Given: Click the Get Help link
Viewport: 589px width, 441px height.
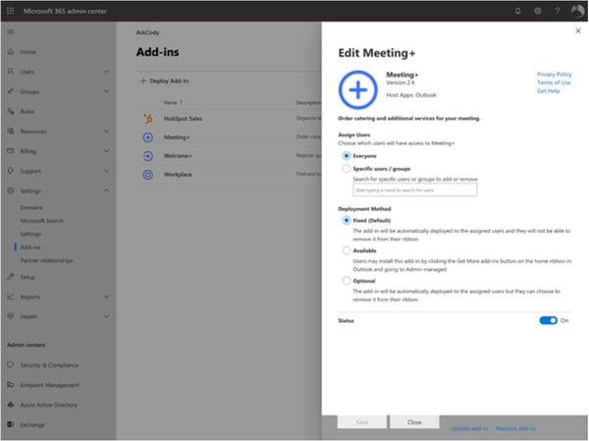Looking at the screenshot, I should pyautogui.click(x=548, y=90).
